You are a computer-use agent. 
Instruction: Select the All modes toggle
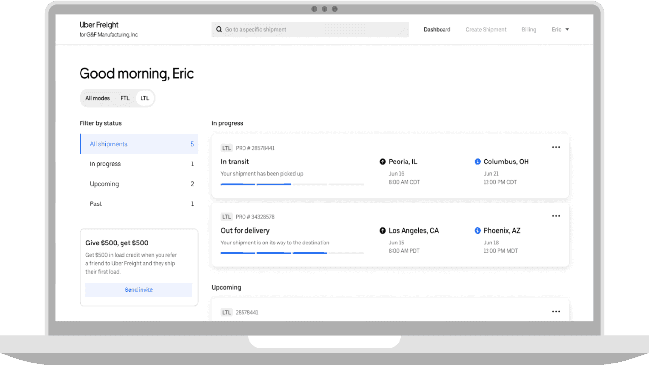point(97,98)
